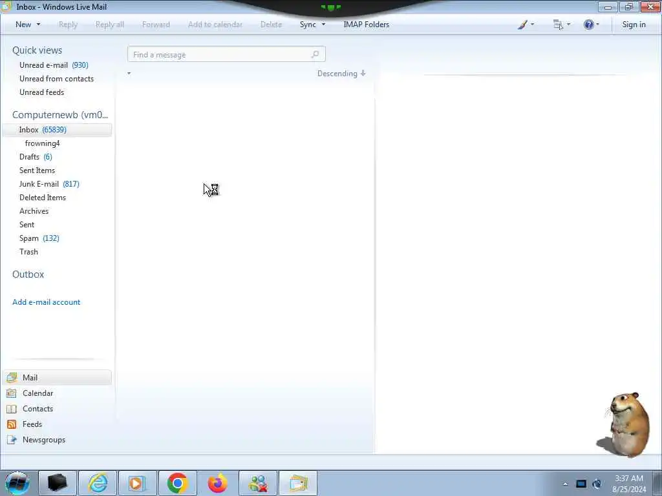Click the Contacts book icon
This screenshot has width=662, height=496.
[x=12, y=409]
